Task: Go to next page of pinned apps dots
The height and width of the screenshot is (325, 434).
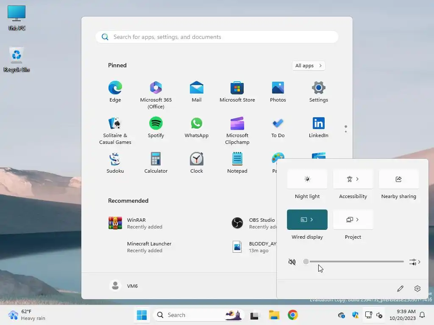Action: click(x=346, y=132)
